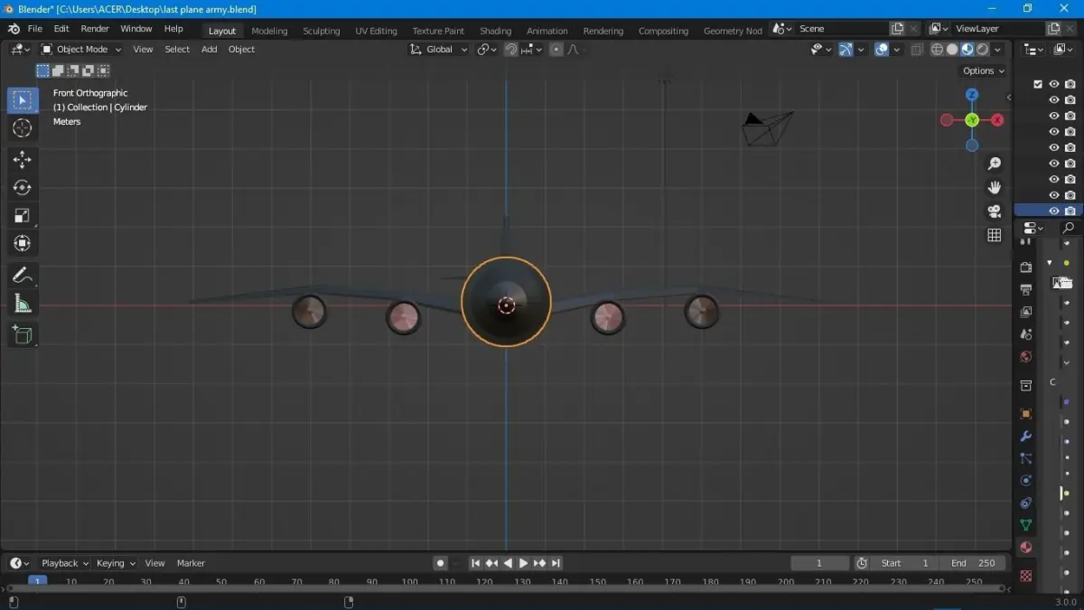Click the viewport zoom magnifier icon
This screenshot has height=610, width=1084.
point(995,164)
